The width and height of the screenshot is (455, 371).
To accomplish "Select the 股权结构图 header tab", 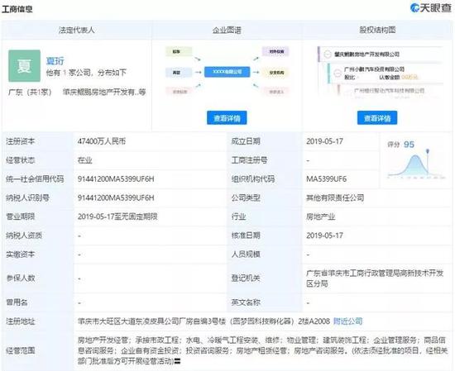I will pos(377,30).
